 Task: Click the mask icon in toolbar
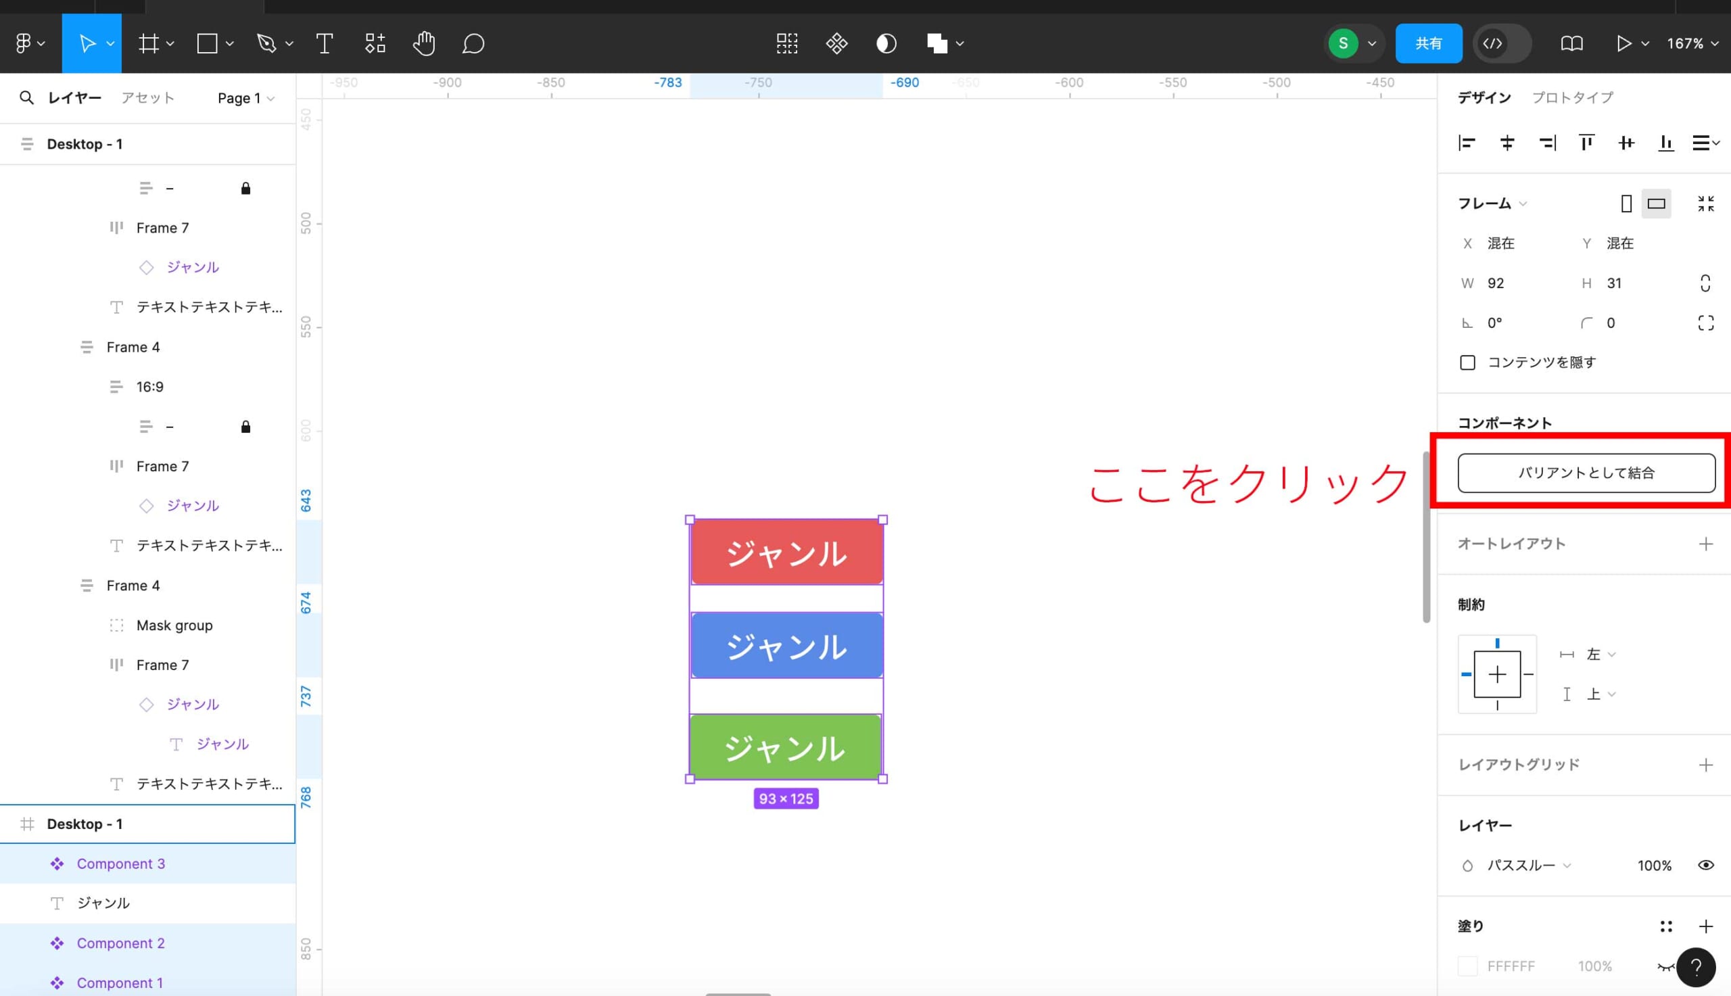pos(886,44)
